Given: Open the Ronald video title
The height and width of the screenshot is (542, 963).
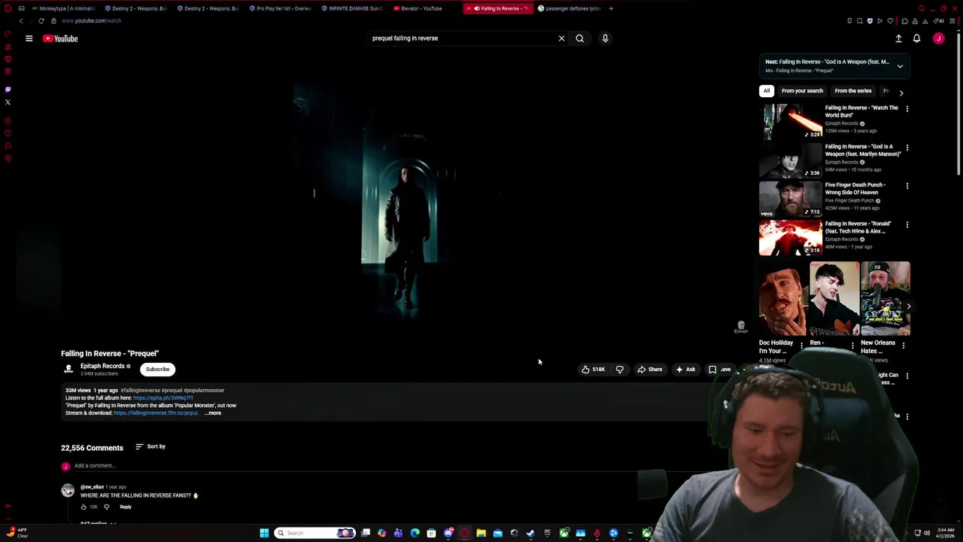Looking at the screenshot, I should (x=858, y=227).
